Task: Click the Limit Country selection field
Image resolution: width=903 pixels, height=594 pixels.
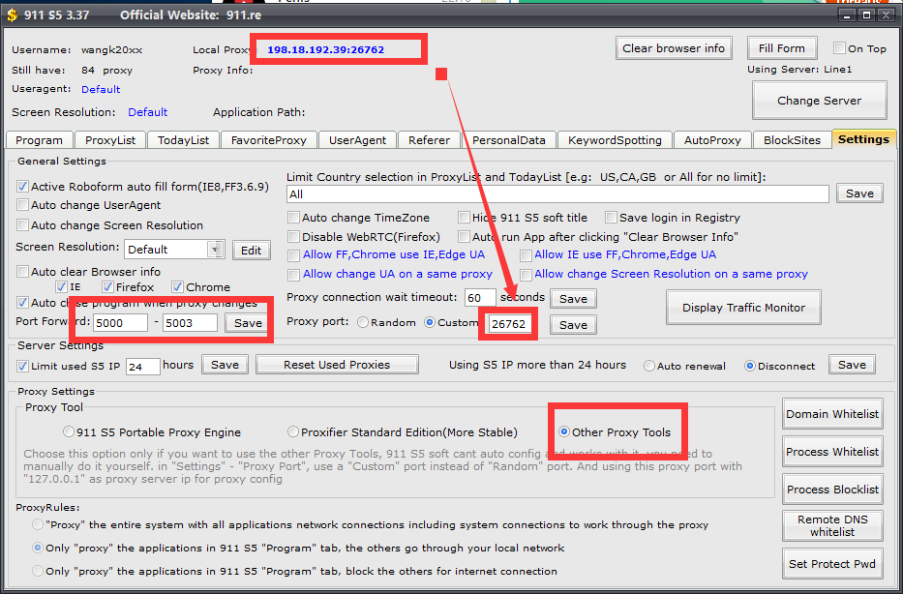Action: pos(557,194)
